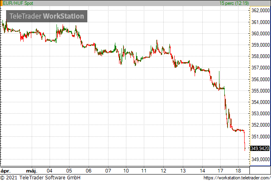
Task: Click the green spike candle at date 17
Action: [x=219, y=80]
